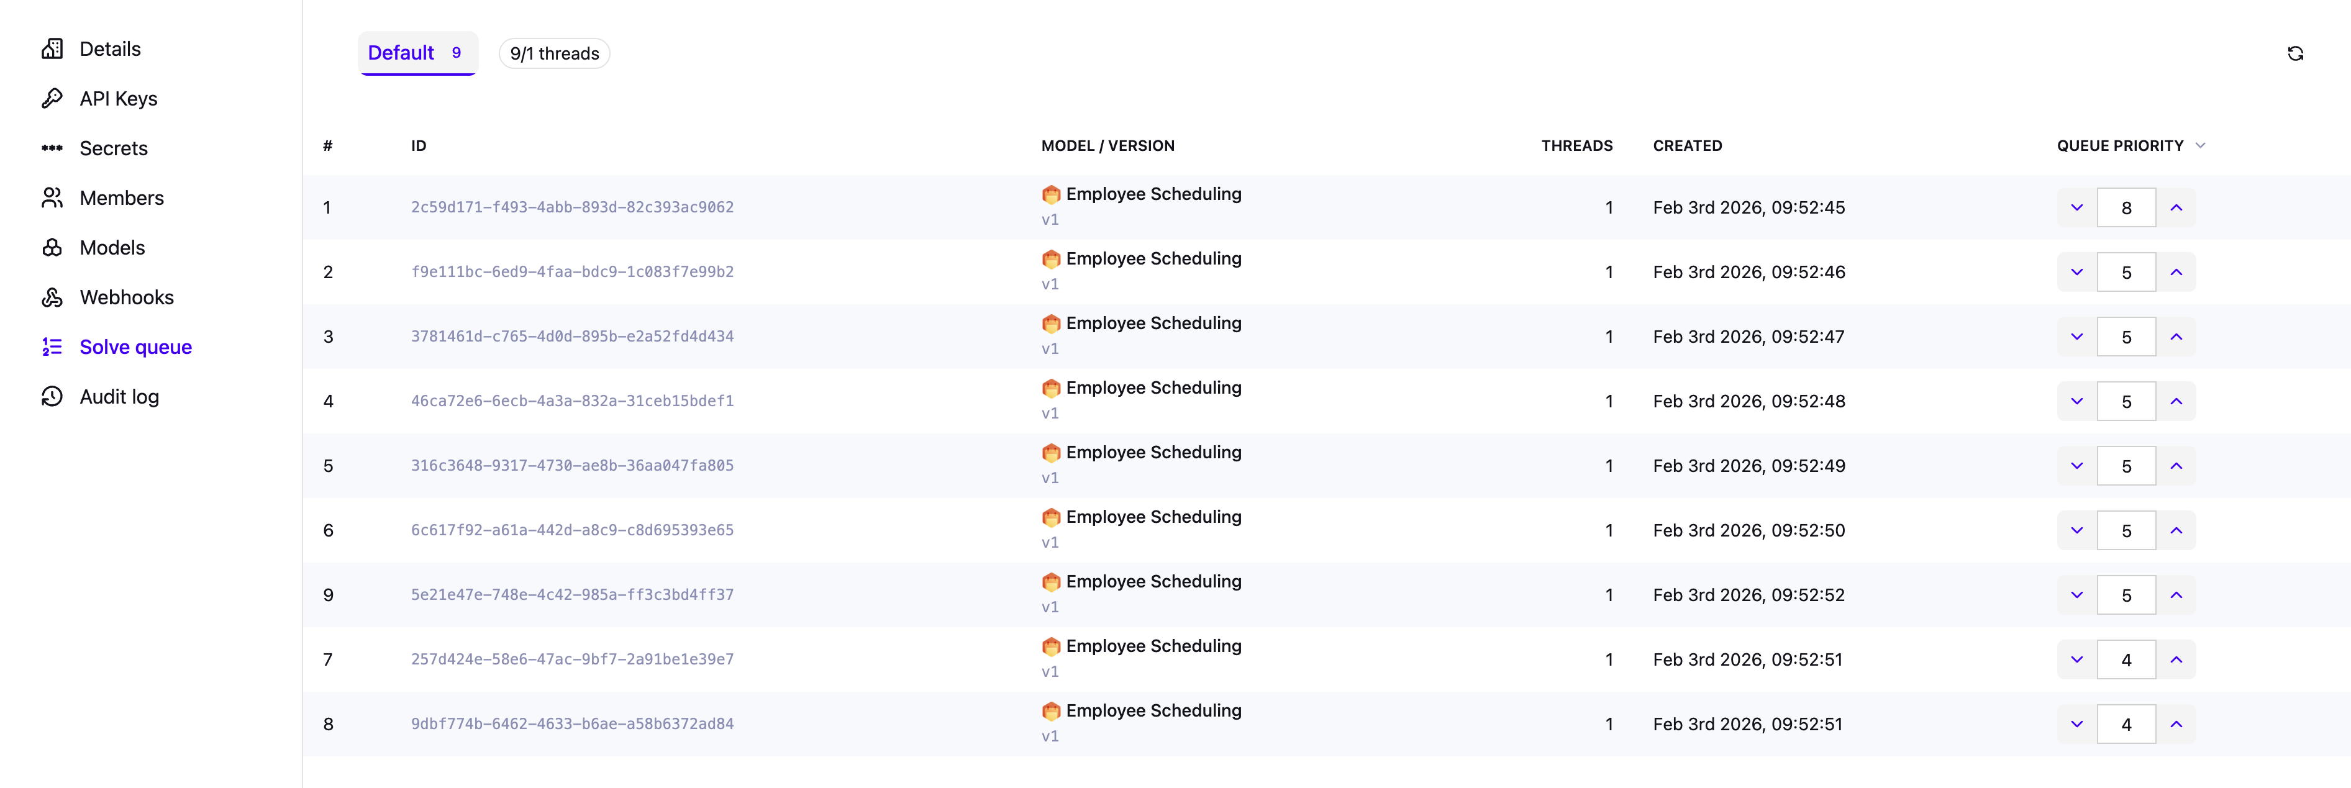Image resolution: width=2351 pixels, height=788 pixels.
Task: Open the Details page icon
Action: (52, 48)
